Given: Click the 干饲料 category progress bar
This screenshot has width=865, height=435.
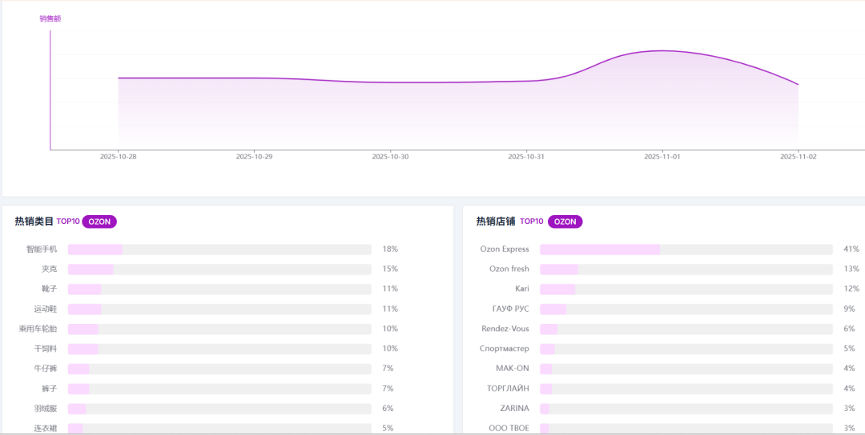Looking at the screenshot, I should 219,349.
